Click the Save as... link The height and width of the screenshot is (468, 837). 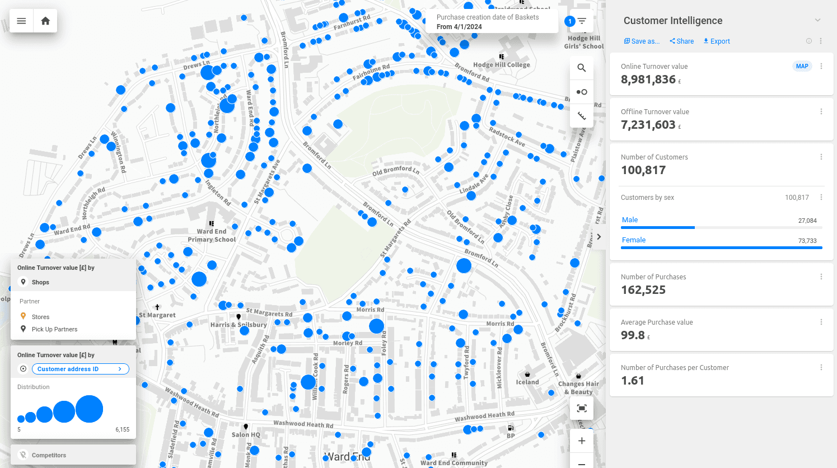642,41
